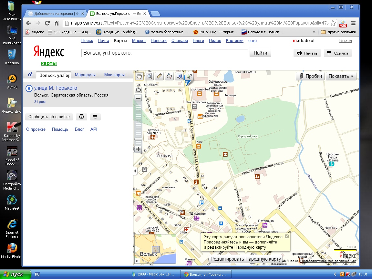This screenshot has height=279, width=372.
Task: Open the Другие закладки bookmarks folder
Action: (338, 32)
